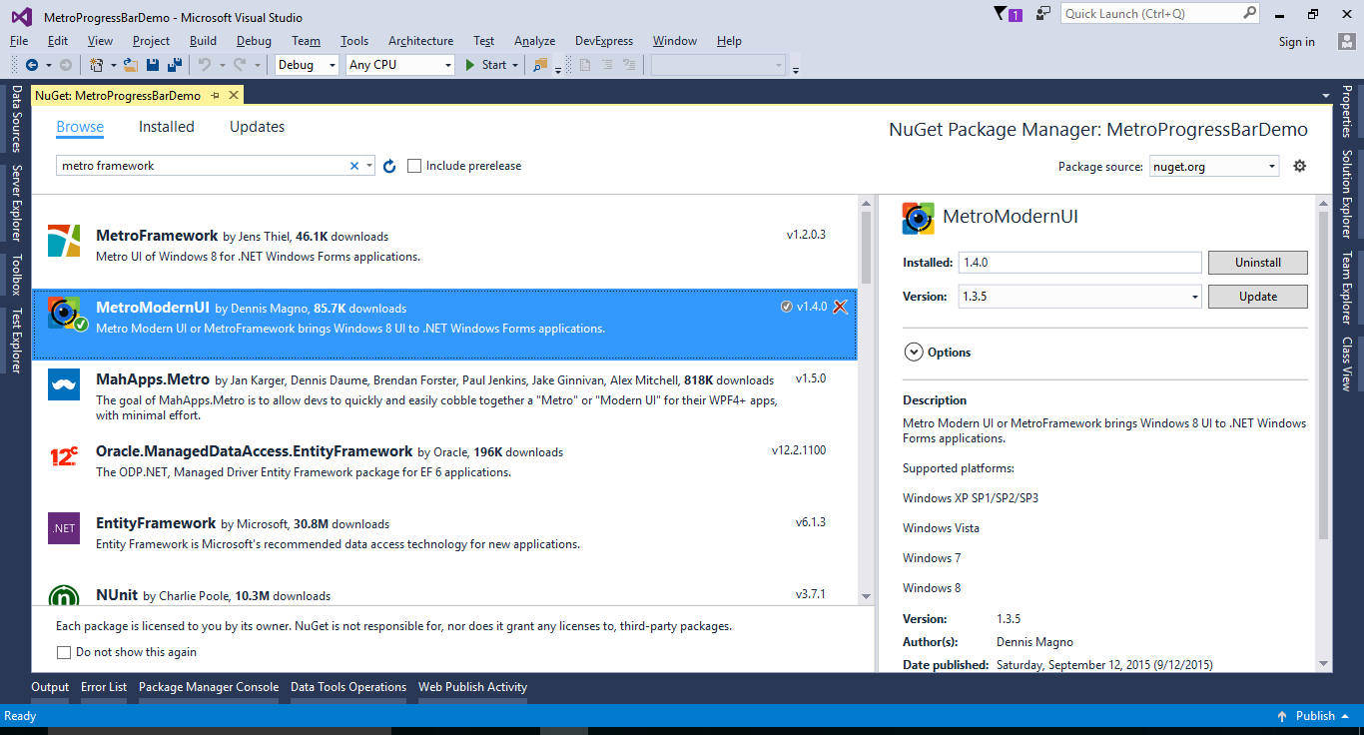Viewport: 1364px width, 735px height.
Task: Select the EntityFramework package title
Action: (156, 523)
